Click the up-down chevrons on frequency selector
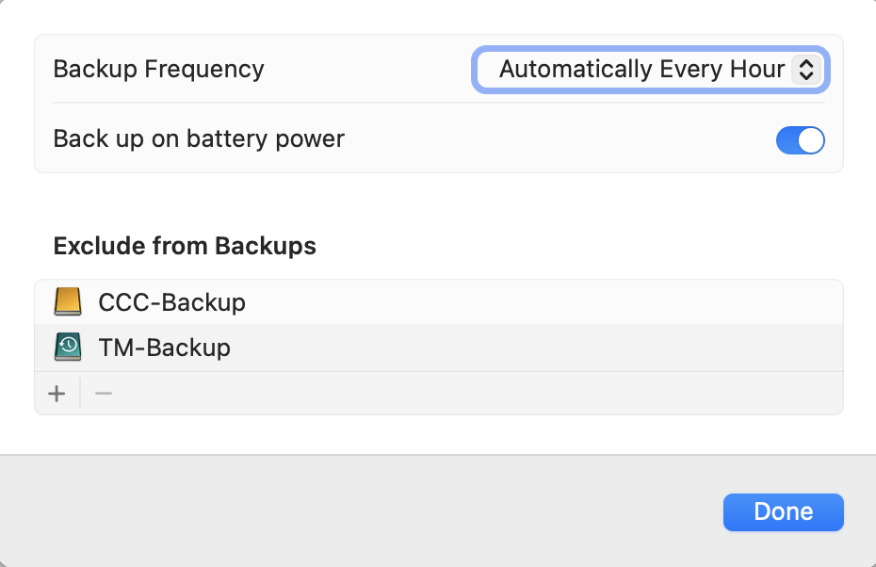This screenshot has width=876, height=567. click(805, 70)
